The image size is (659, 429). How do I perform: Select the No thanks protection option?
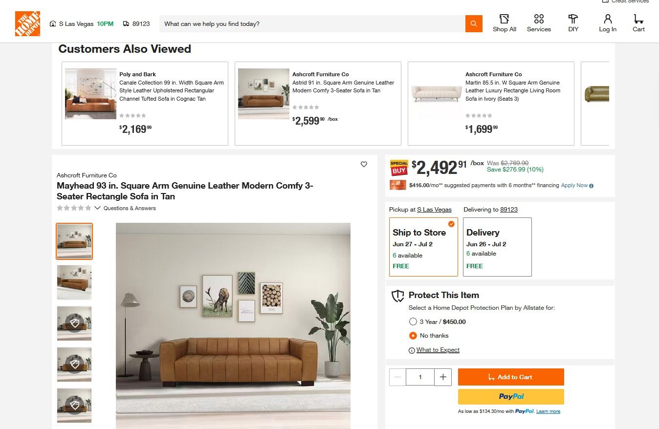point(413,336)
